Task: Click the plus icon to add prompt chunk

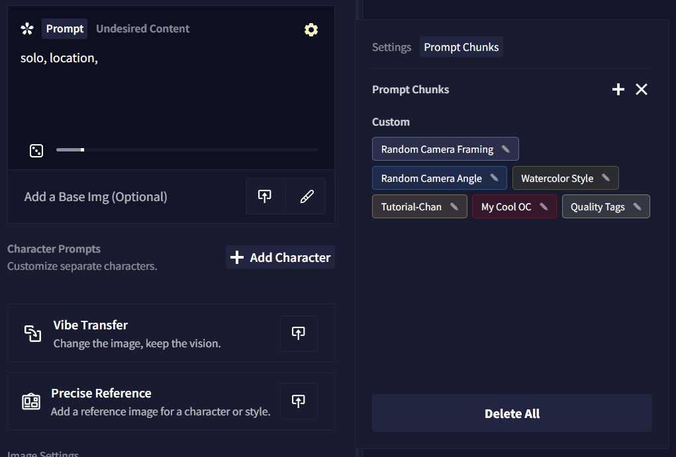Action: [x=618, y=89]
